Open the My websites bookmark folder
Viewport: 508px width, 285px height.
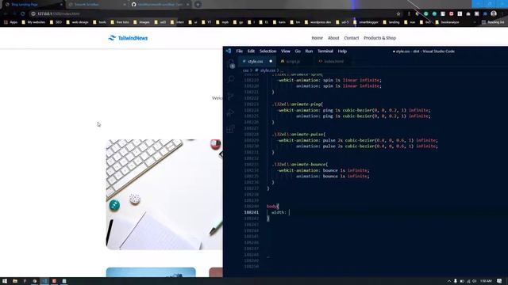click(33, 22)
